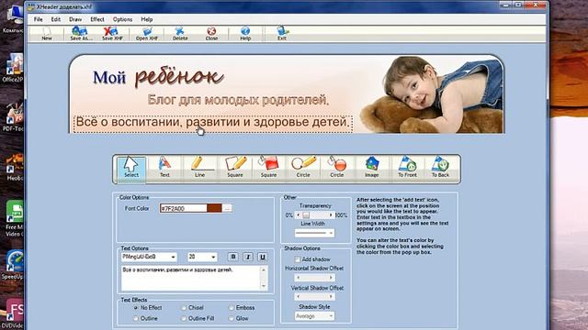Click inside the text content box
Screen dimensions: 588x330
point(190,278)
